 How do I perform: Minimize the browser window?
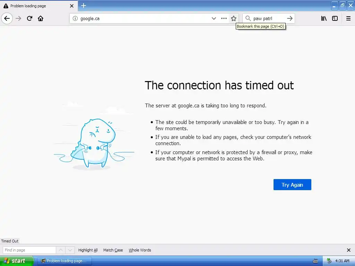tap(335, 6)
